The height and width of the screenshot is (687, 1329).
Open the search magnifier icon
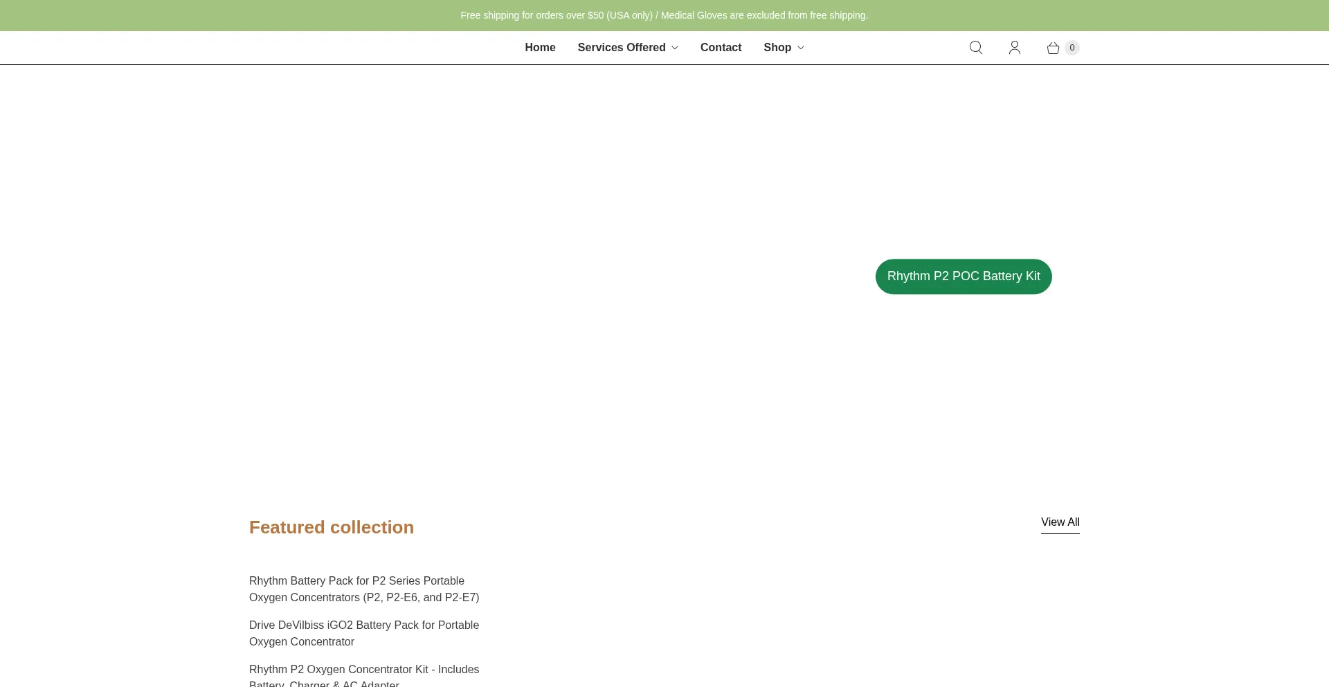tap(976, 48)
